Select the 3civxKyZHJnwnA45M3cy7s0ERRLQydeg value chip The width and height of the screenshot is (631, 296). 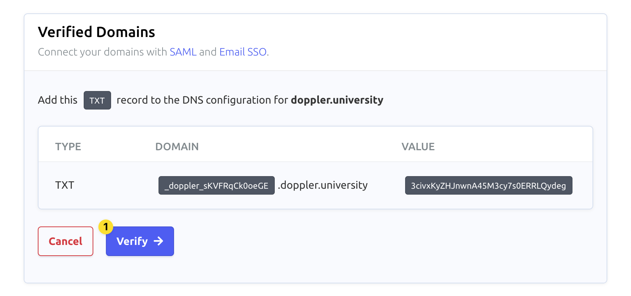point(489,185)
